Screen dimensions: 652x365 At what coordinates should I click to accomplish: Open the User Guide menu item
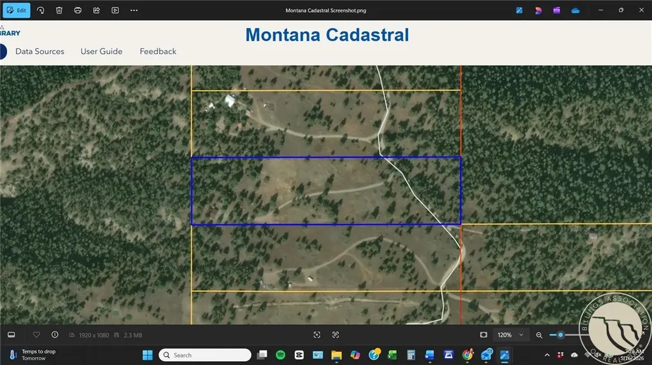pos(101,52)
